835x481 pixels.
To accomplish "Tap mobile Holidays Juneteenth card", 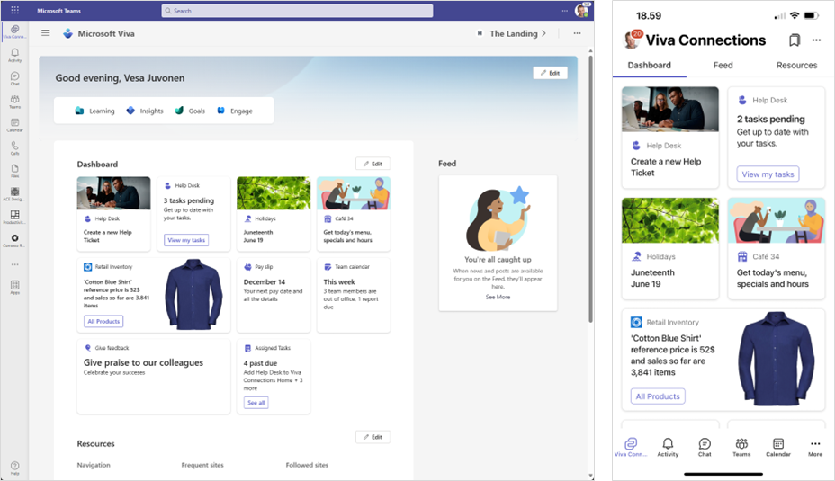I will tap(670, 249).
